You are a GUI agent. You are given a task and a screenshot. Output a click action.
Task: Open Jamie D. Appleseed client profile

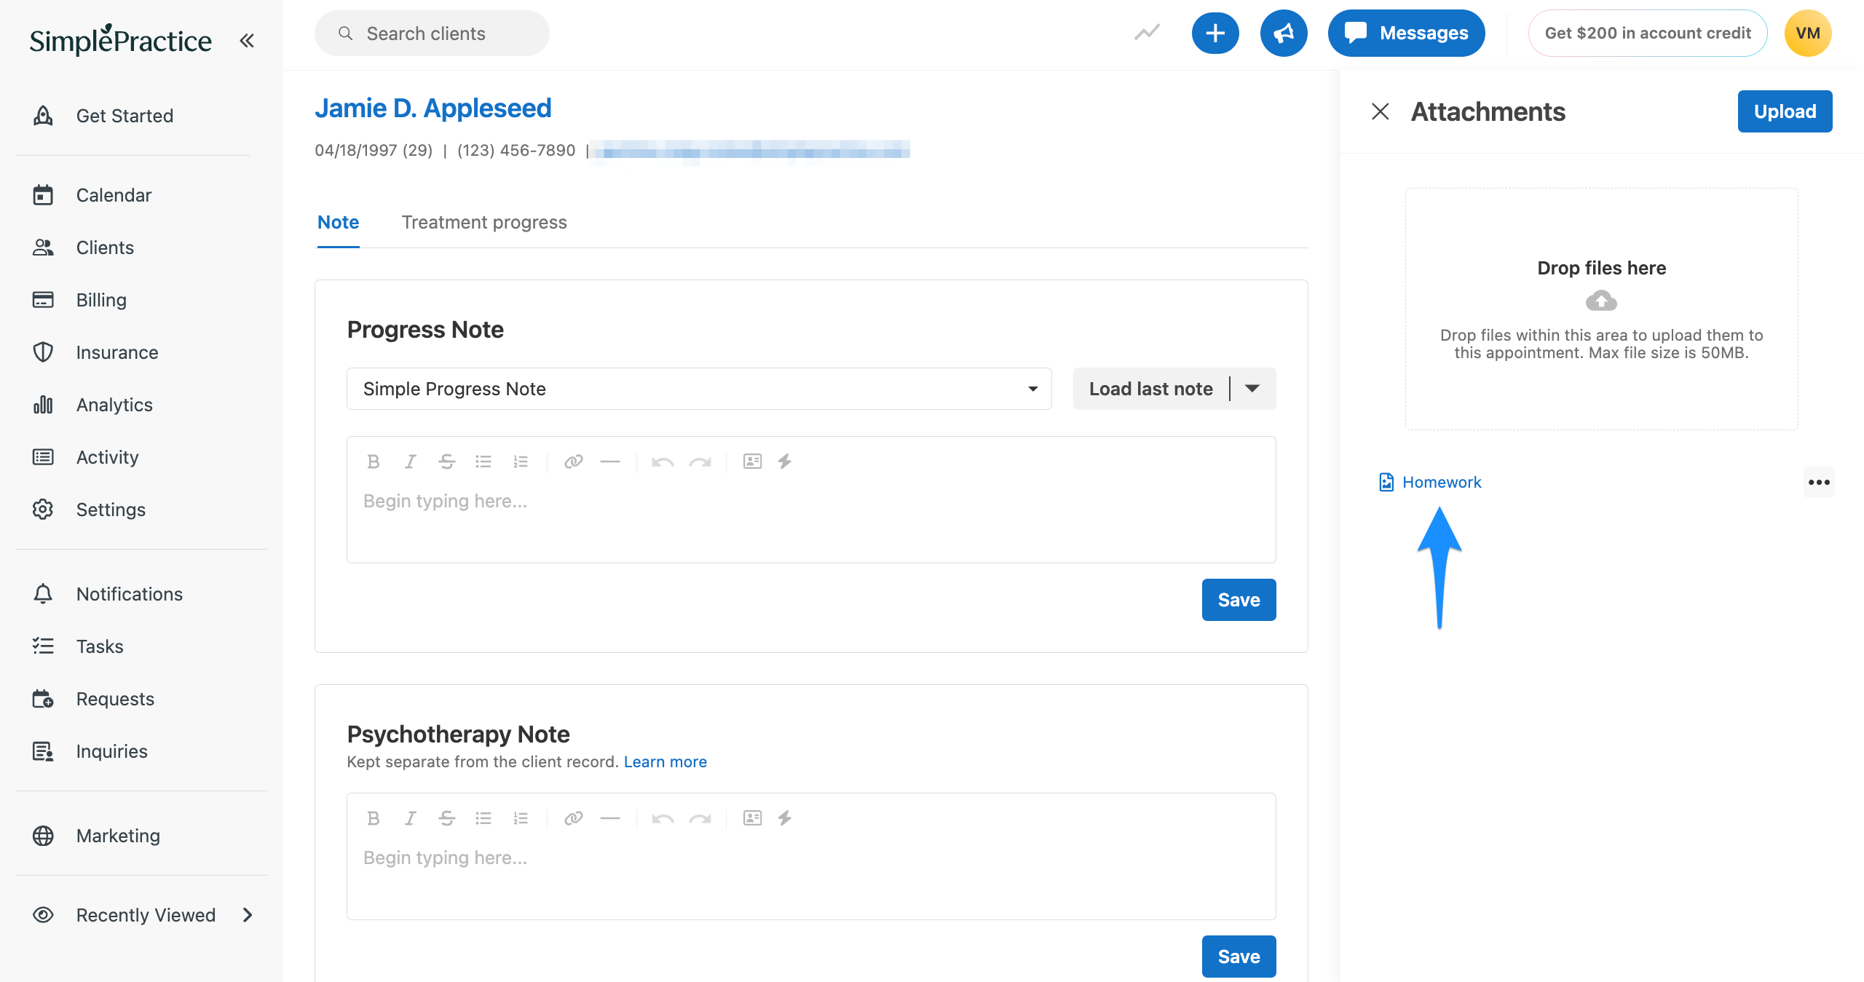point(433,108)
